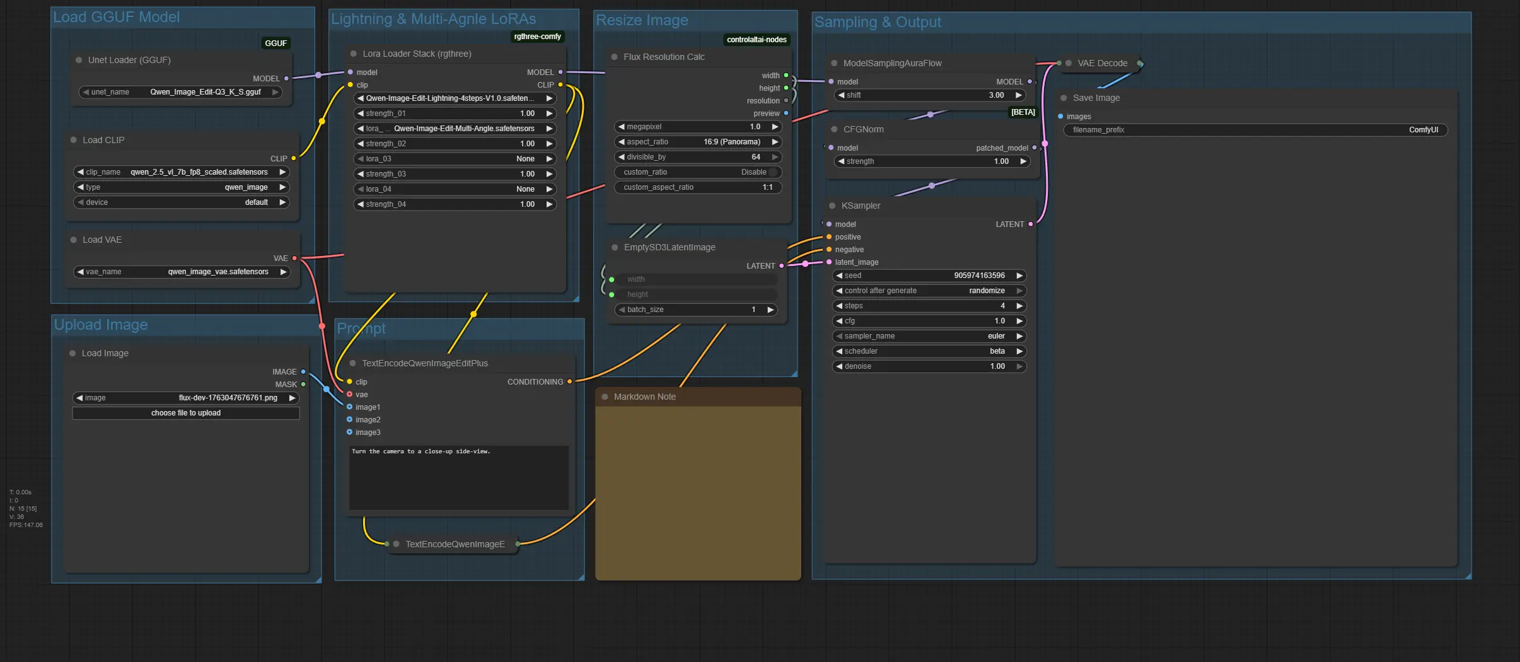This screenshot has height=662, width=1520.
Task: Click the left arrow to decrease cfg
Action: (839, 321)
